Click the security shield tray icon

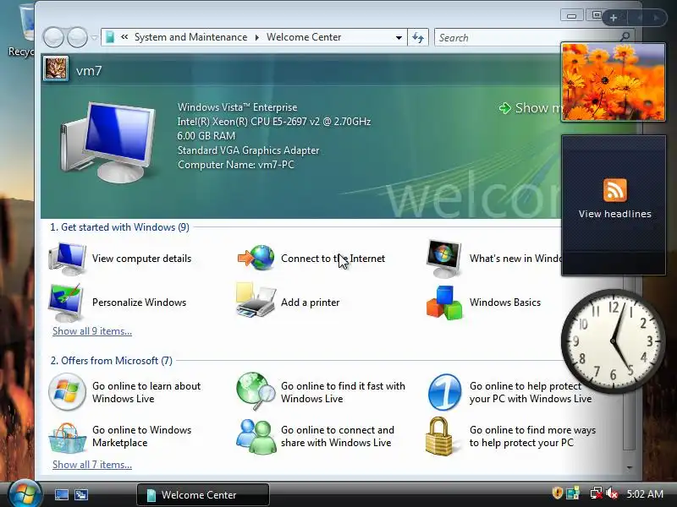pyautogui.click(x=558, y=493)
